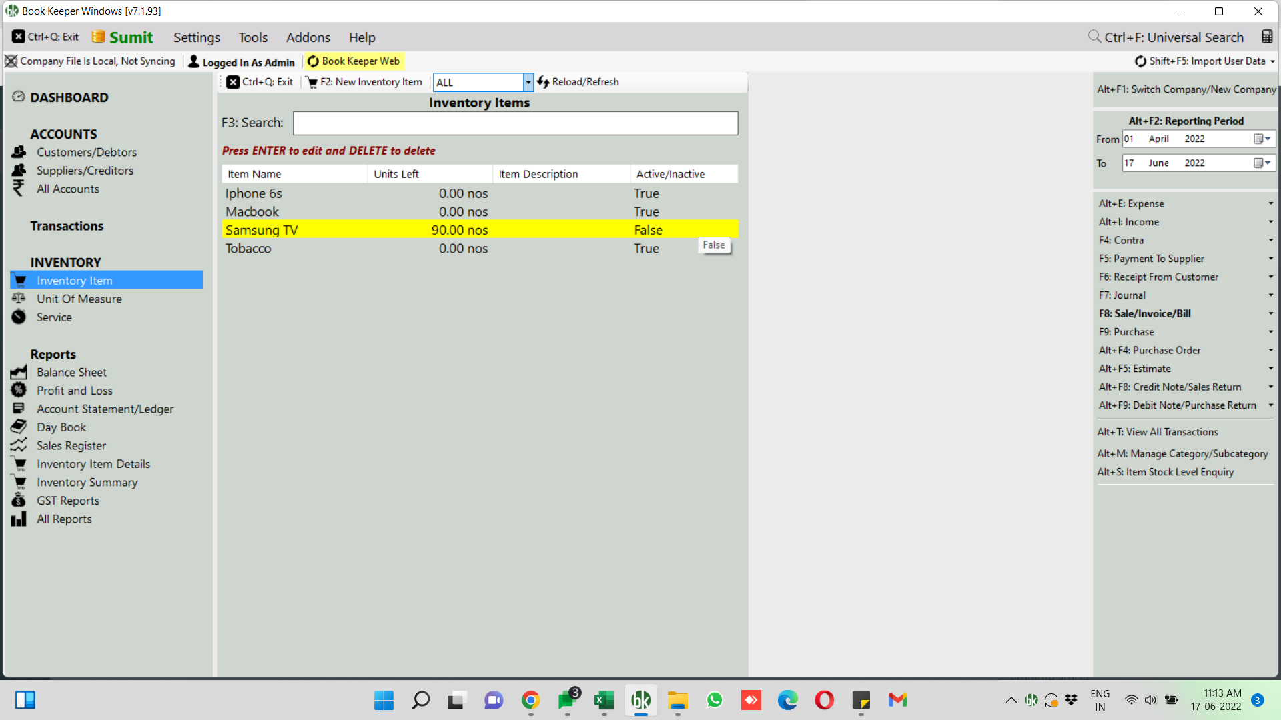Image resolution: width=1281 pixels, height=720 pixels.
Task: Select the Macbook inventory row
Action: pyautogui.click(x=480, y=211)
